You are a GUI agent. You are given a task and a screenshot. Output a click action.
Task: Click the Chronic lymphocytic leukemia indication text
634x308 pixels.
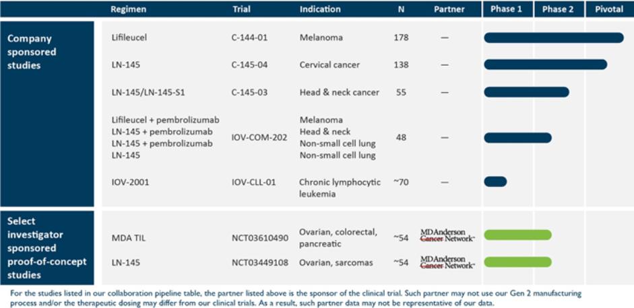point(340,188)
